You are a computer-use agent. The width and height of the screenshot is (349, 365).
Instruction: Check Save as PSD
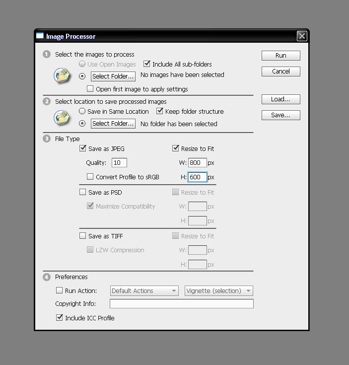tap(82, 192)
